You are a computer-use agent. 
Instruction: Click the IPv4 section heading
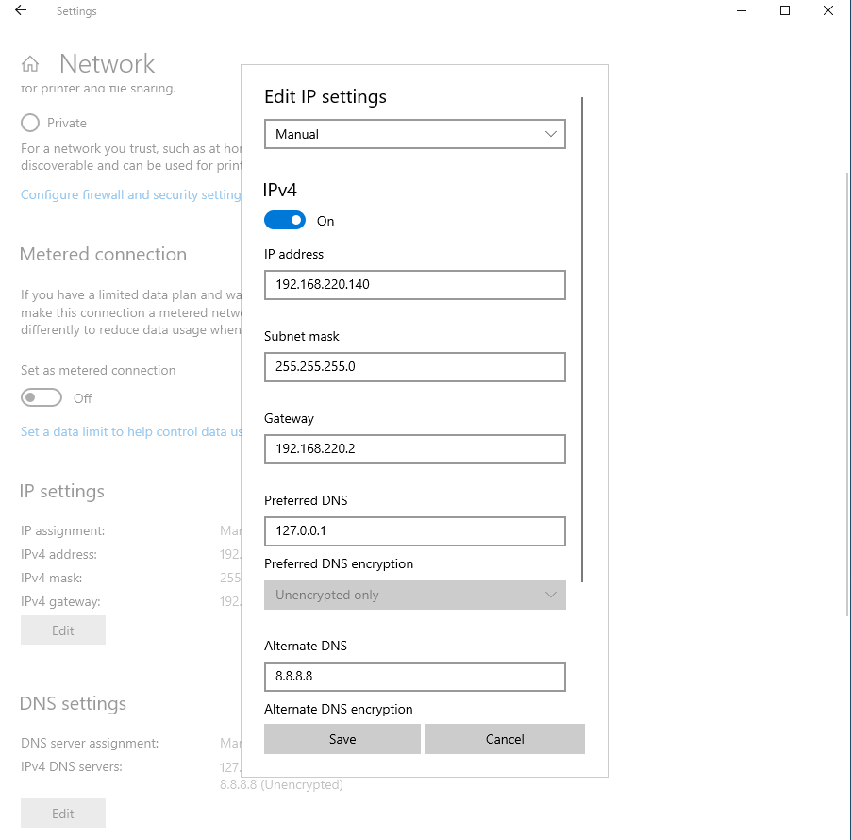pos(280,190)
